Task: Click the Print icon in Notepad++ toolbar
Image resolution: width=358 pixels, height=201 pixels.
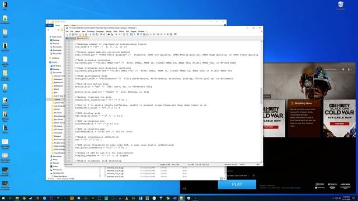Action: pyautogui.click(x=86, y=35)
